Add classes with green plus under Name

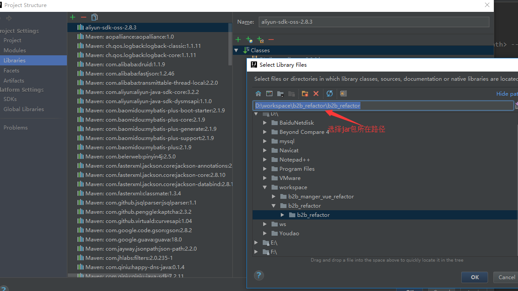238,40
